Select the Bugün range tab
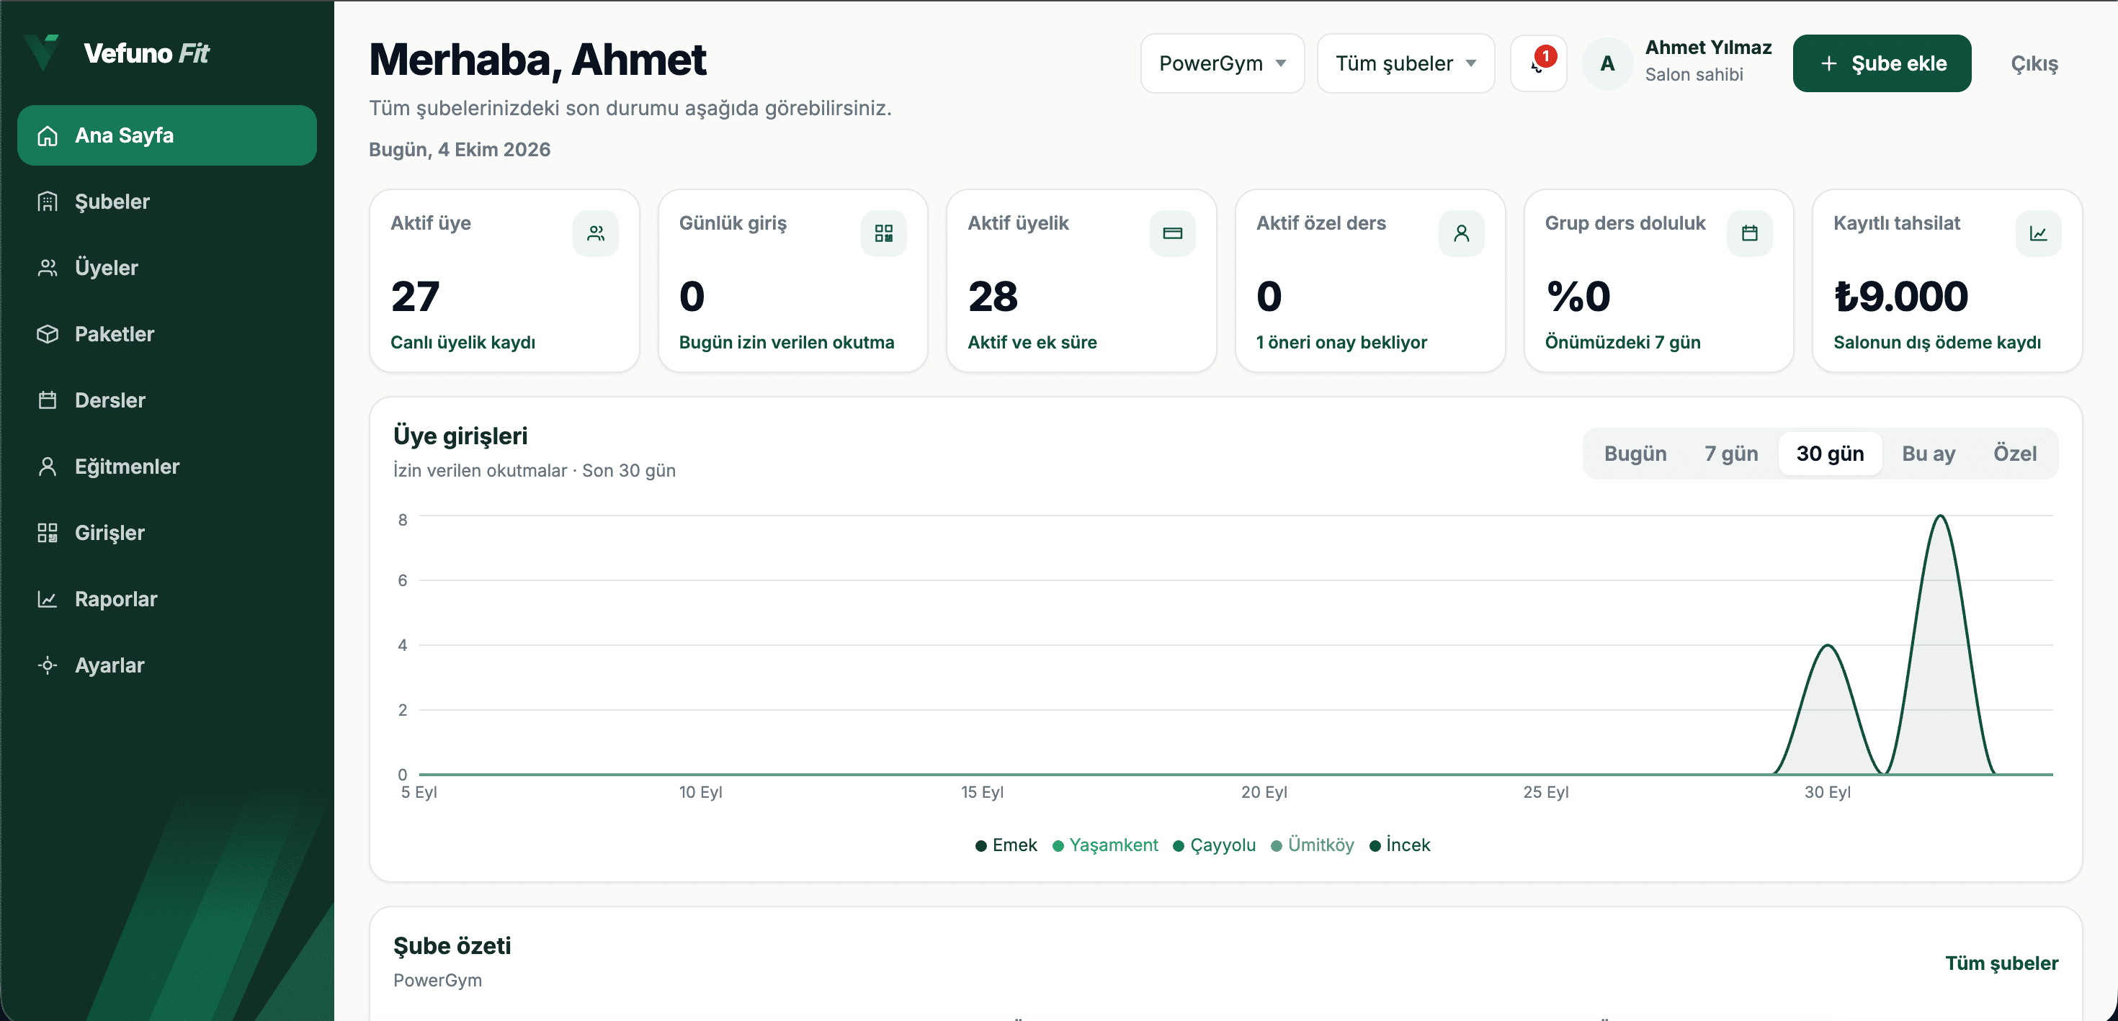This screenshot has height=1021, width=2118. tap(1635, 454)
